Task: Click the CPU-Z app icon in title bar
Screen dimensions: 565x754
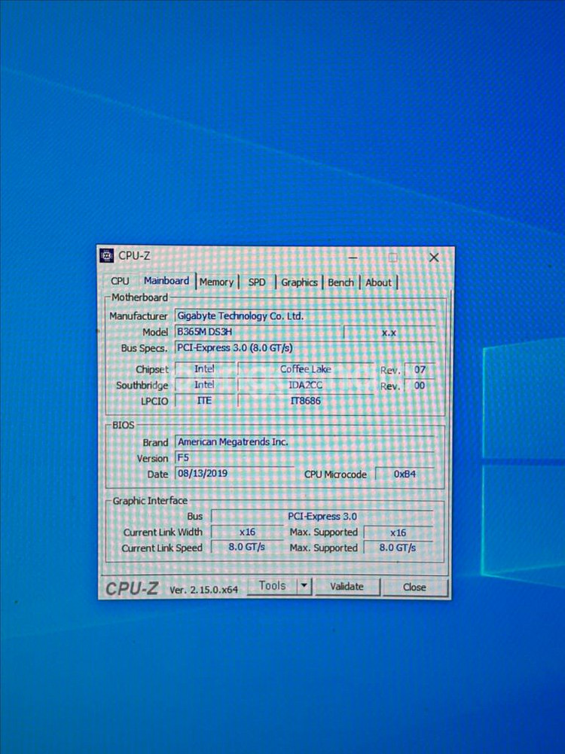Action: coord(107,255)
